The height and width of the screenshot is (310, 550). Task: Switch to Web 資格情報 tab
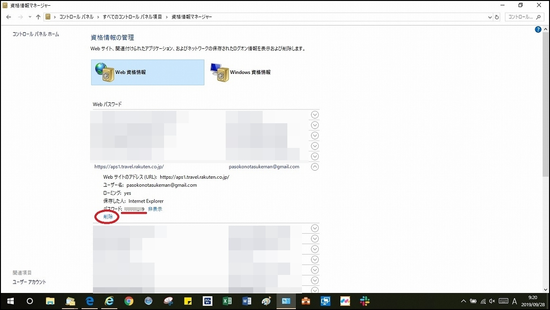coord(147,72)
